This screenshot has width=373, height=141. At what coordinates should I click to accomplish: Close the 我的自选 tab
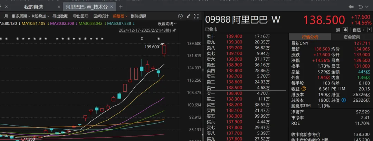58,7
